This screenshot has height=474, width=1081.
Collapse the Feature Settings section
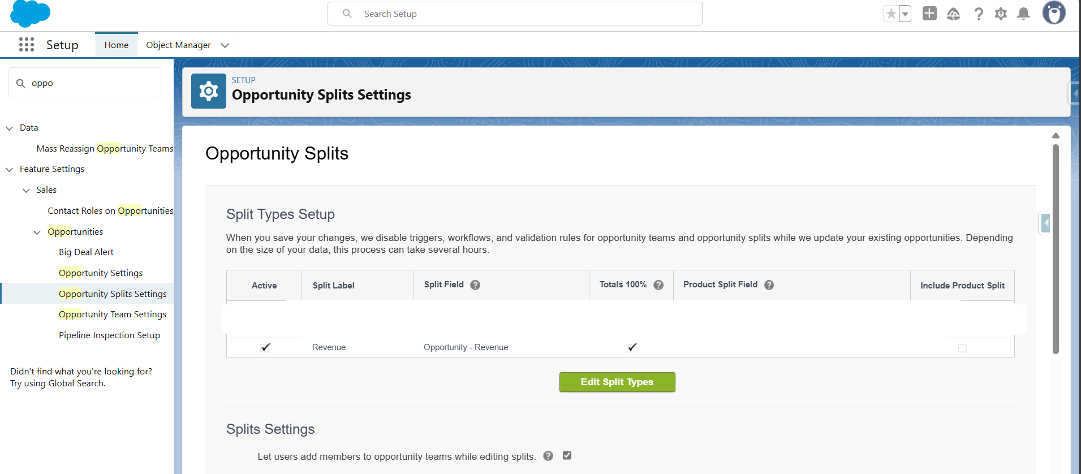pos(10,170)
